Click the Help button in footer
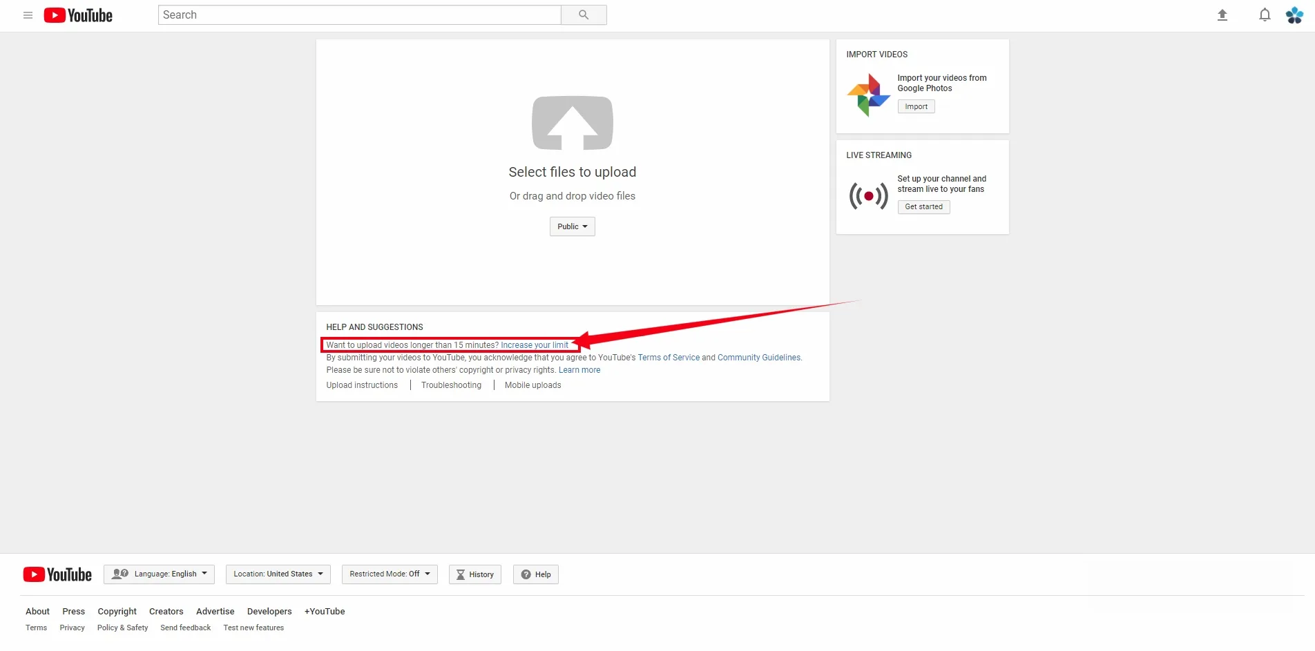This screenshot has width=1315, height=651. [536, 574]
